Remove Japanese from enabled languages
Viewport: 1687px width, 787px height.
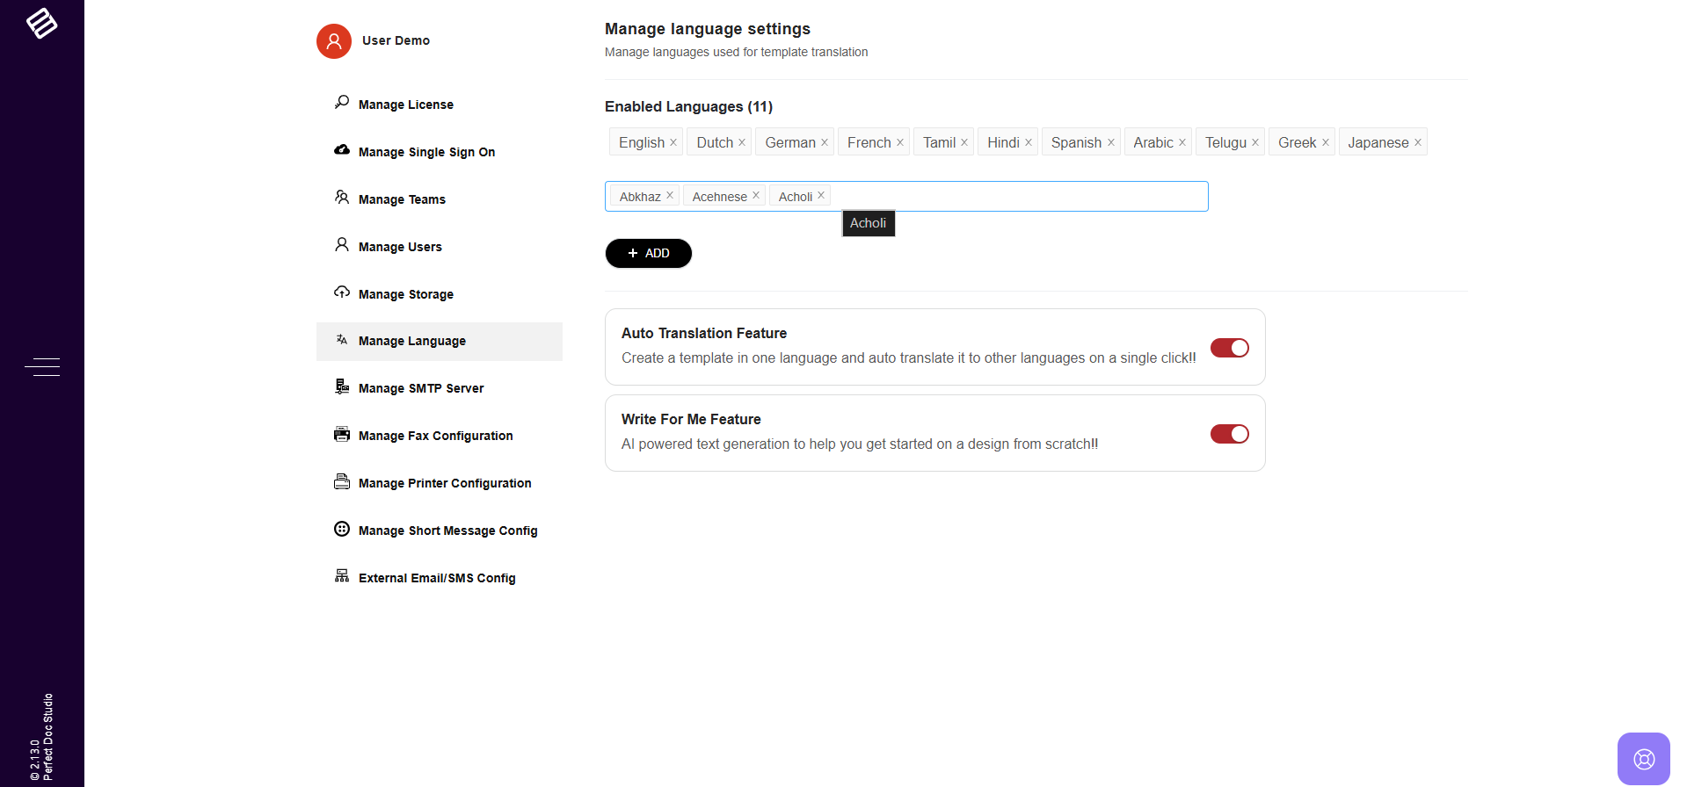point(1417,142)
